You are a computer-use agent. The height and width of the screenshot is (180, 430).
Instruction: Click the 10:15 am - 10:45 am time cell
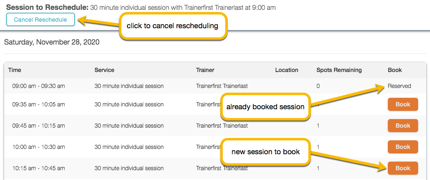coord(38,168)
